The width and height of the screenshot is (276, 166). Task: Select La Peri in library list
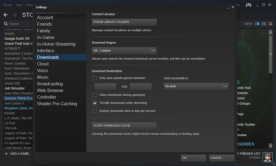9,123
